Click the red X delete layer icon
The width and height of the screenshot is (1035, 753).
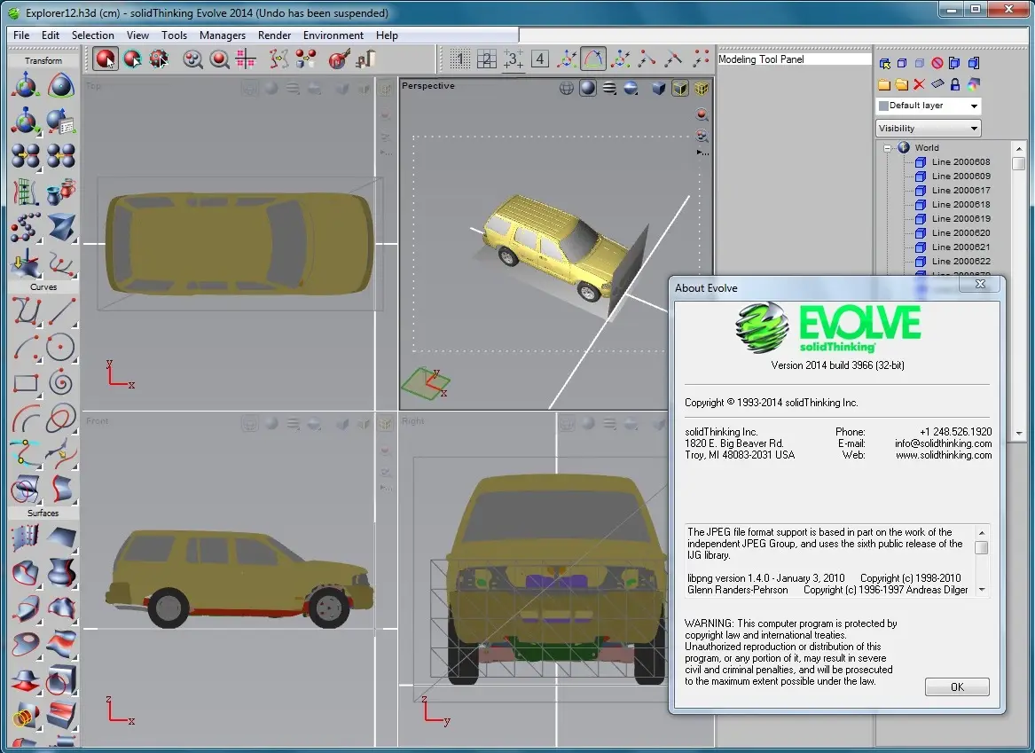point(919,83)
